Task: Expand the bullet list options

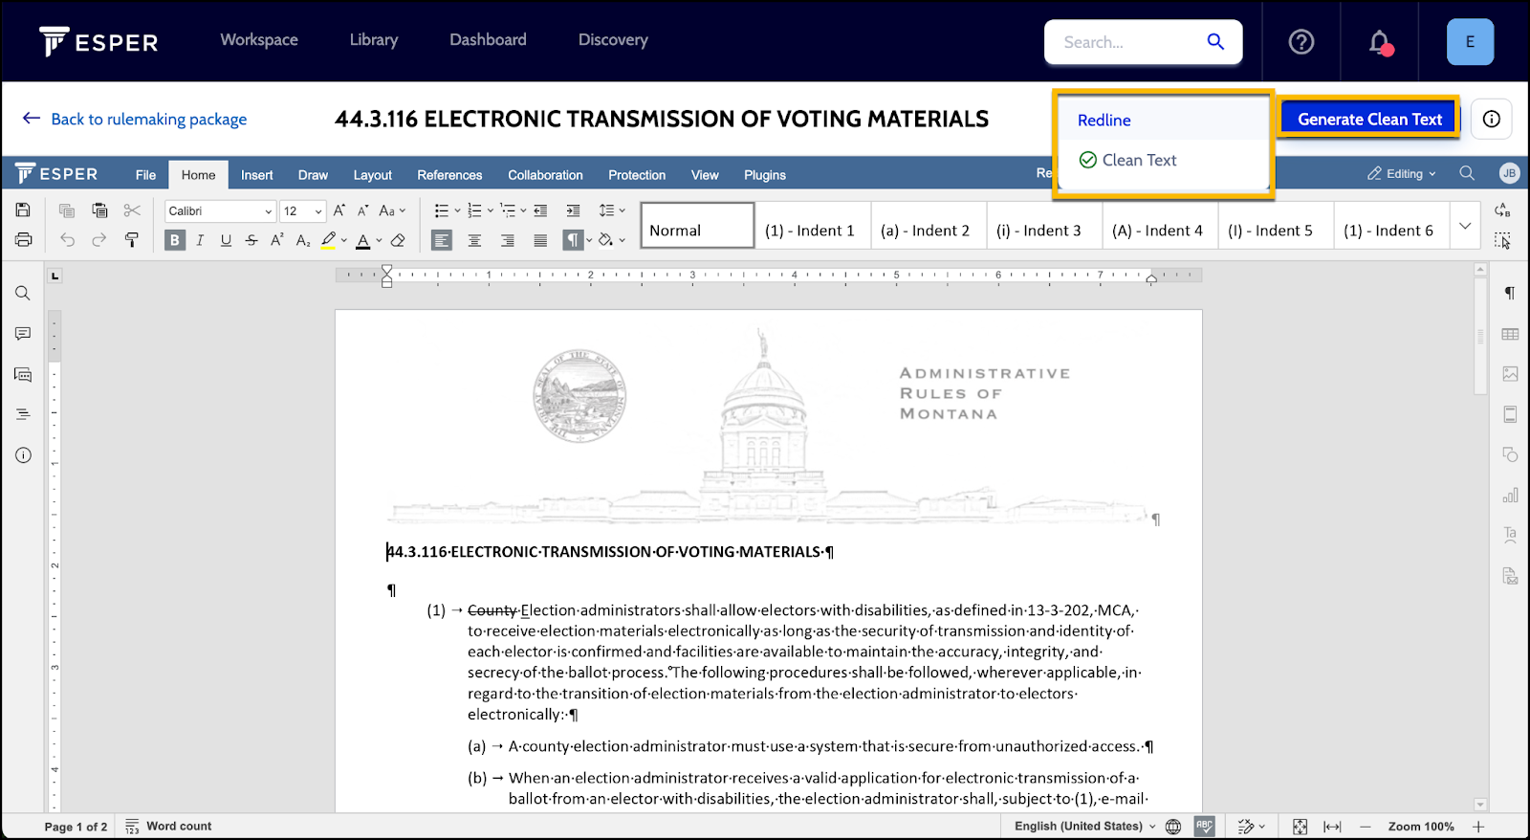Action: click(x=456, y=210)
